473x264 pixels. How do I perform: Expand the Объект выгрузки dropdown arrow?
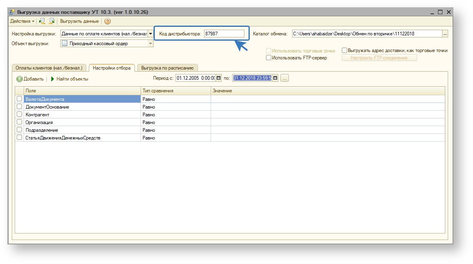point(150,44)
